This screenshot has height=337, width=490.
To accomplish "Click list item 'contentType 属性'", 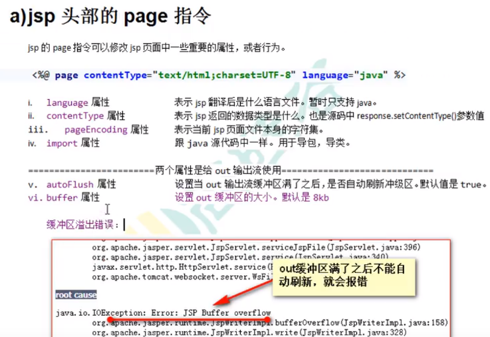I will tap(86, 116).
